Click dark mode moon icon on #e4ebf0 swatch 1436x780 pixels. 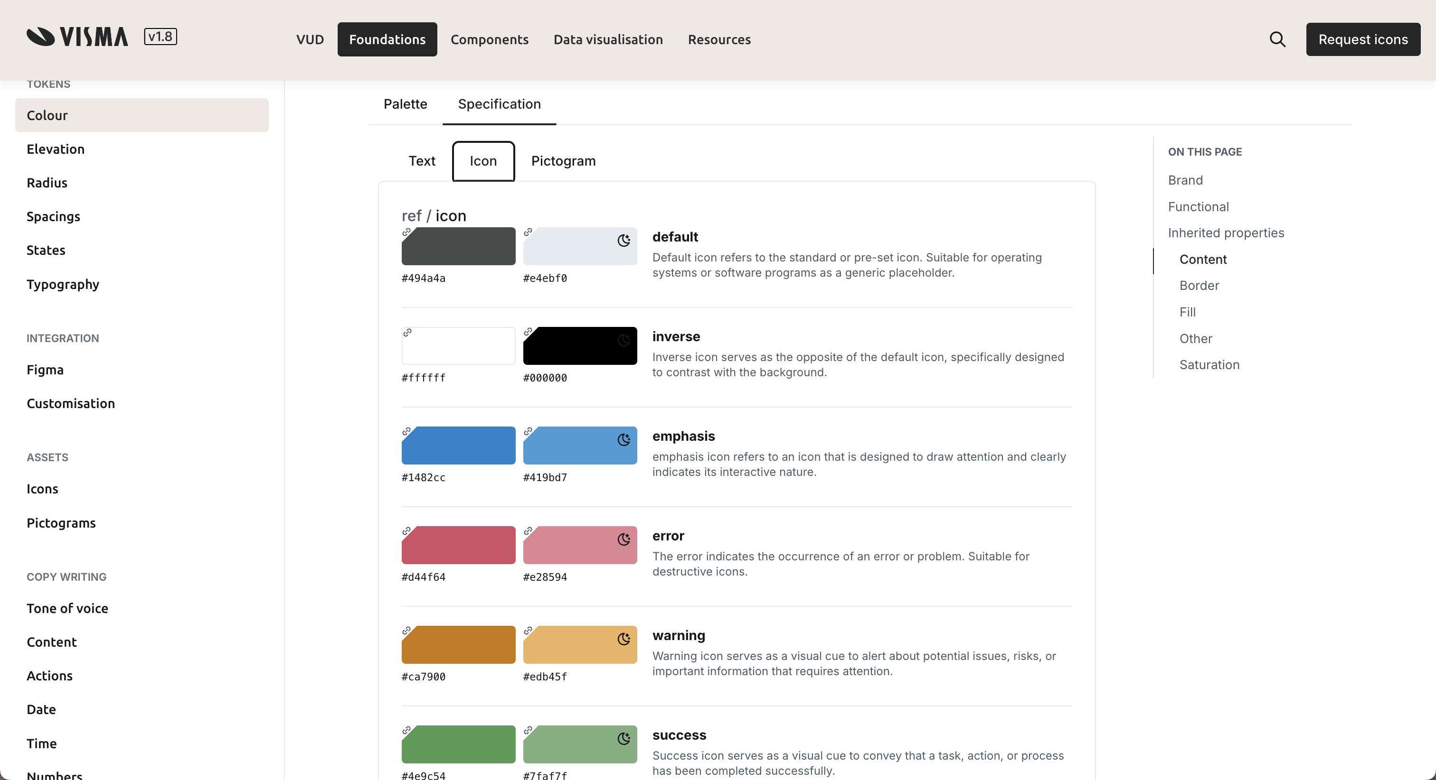pos(624,241)
